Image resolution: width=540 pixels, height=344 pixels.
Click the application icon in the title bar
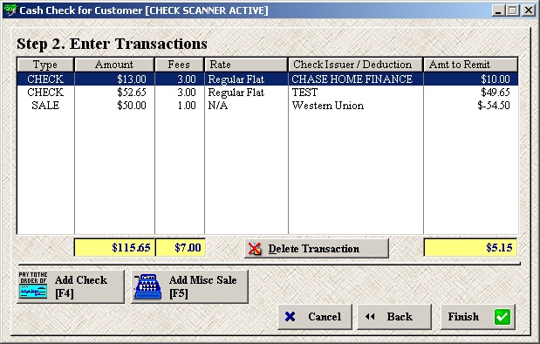(10, 10)
